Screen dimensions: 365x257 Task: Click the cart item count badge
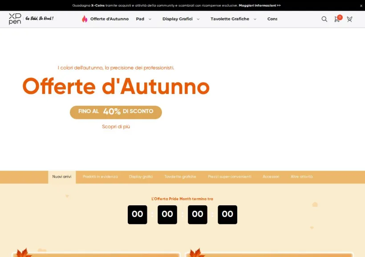tap(340, 17)
